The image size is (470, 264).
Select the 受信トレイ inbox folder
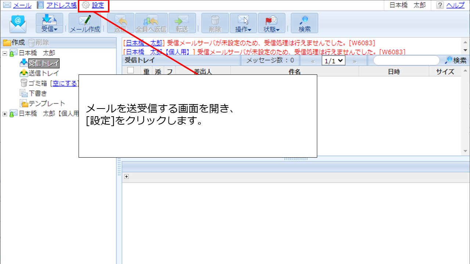44,63
